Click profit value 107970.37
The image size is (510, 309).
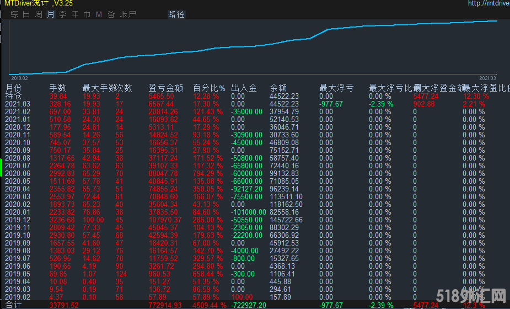[165, 220]
